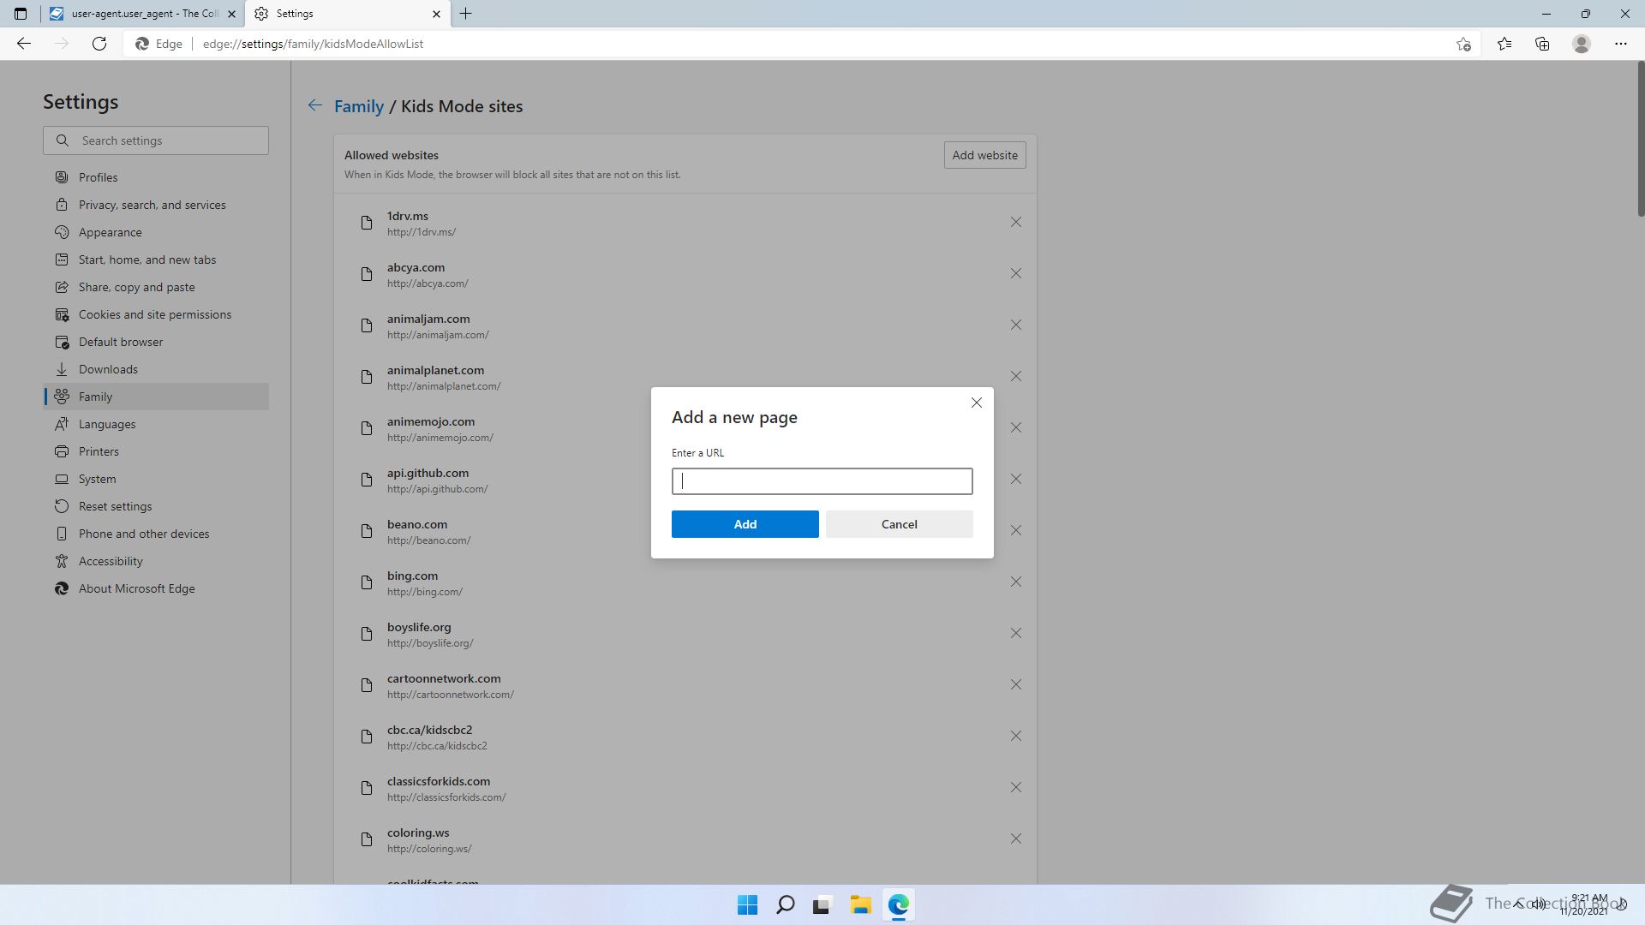
Task: Open the profile avatar menu
Action: coord(1582,44)
